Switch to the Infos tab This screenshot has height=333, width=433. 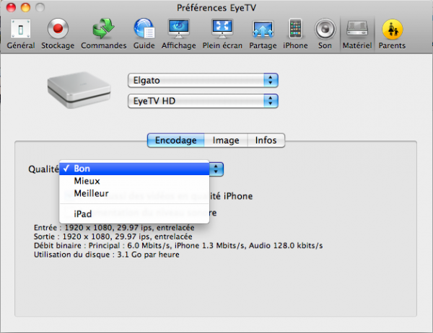click(266, 141)
